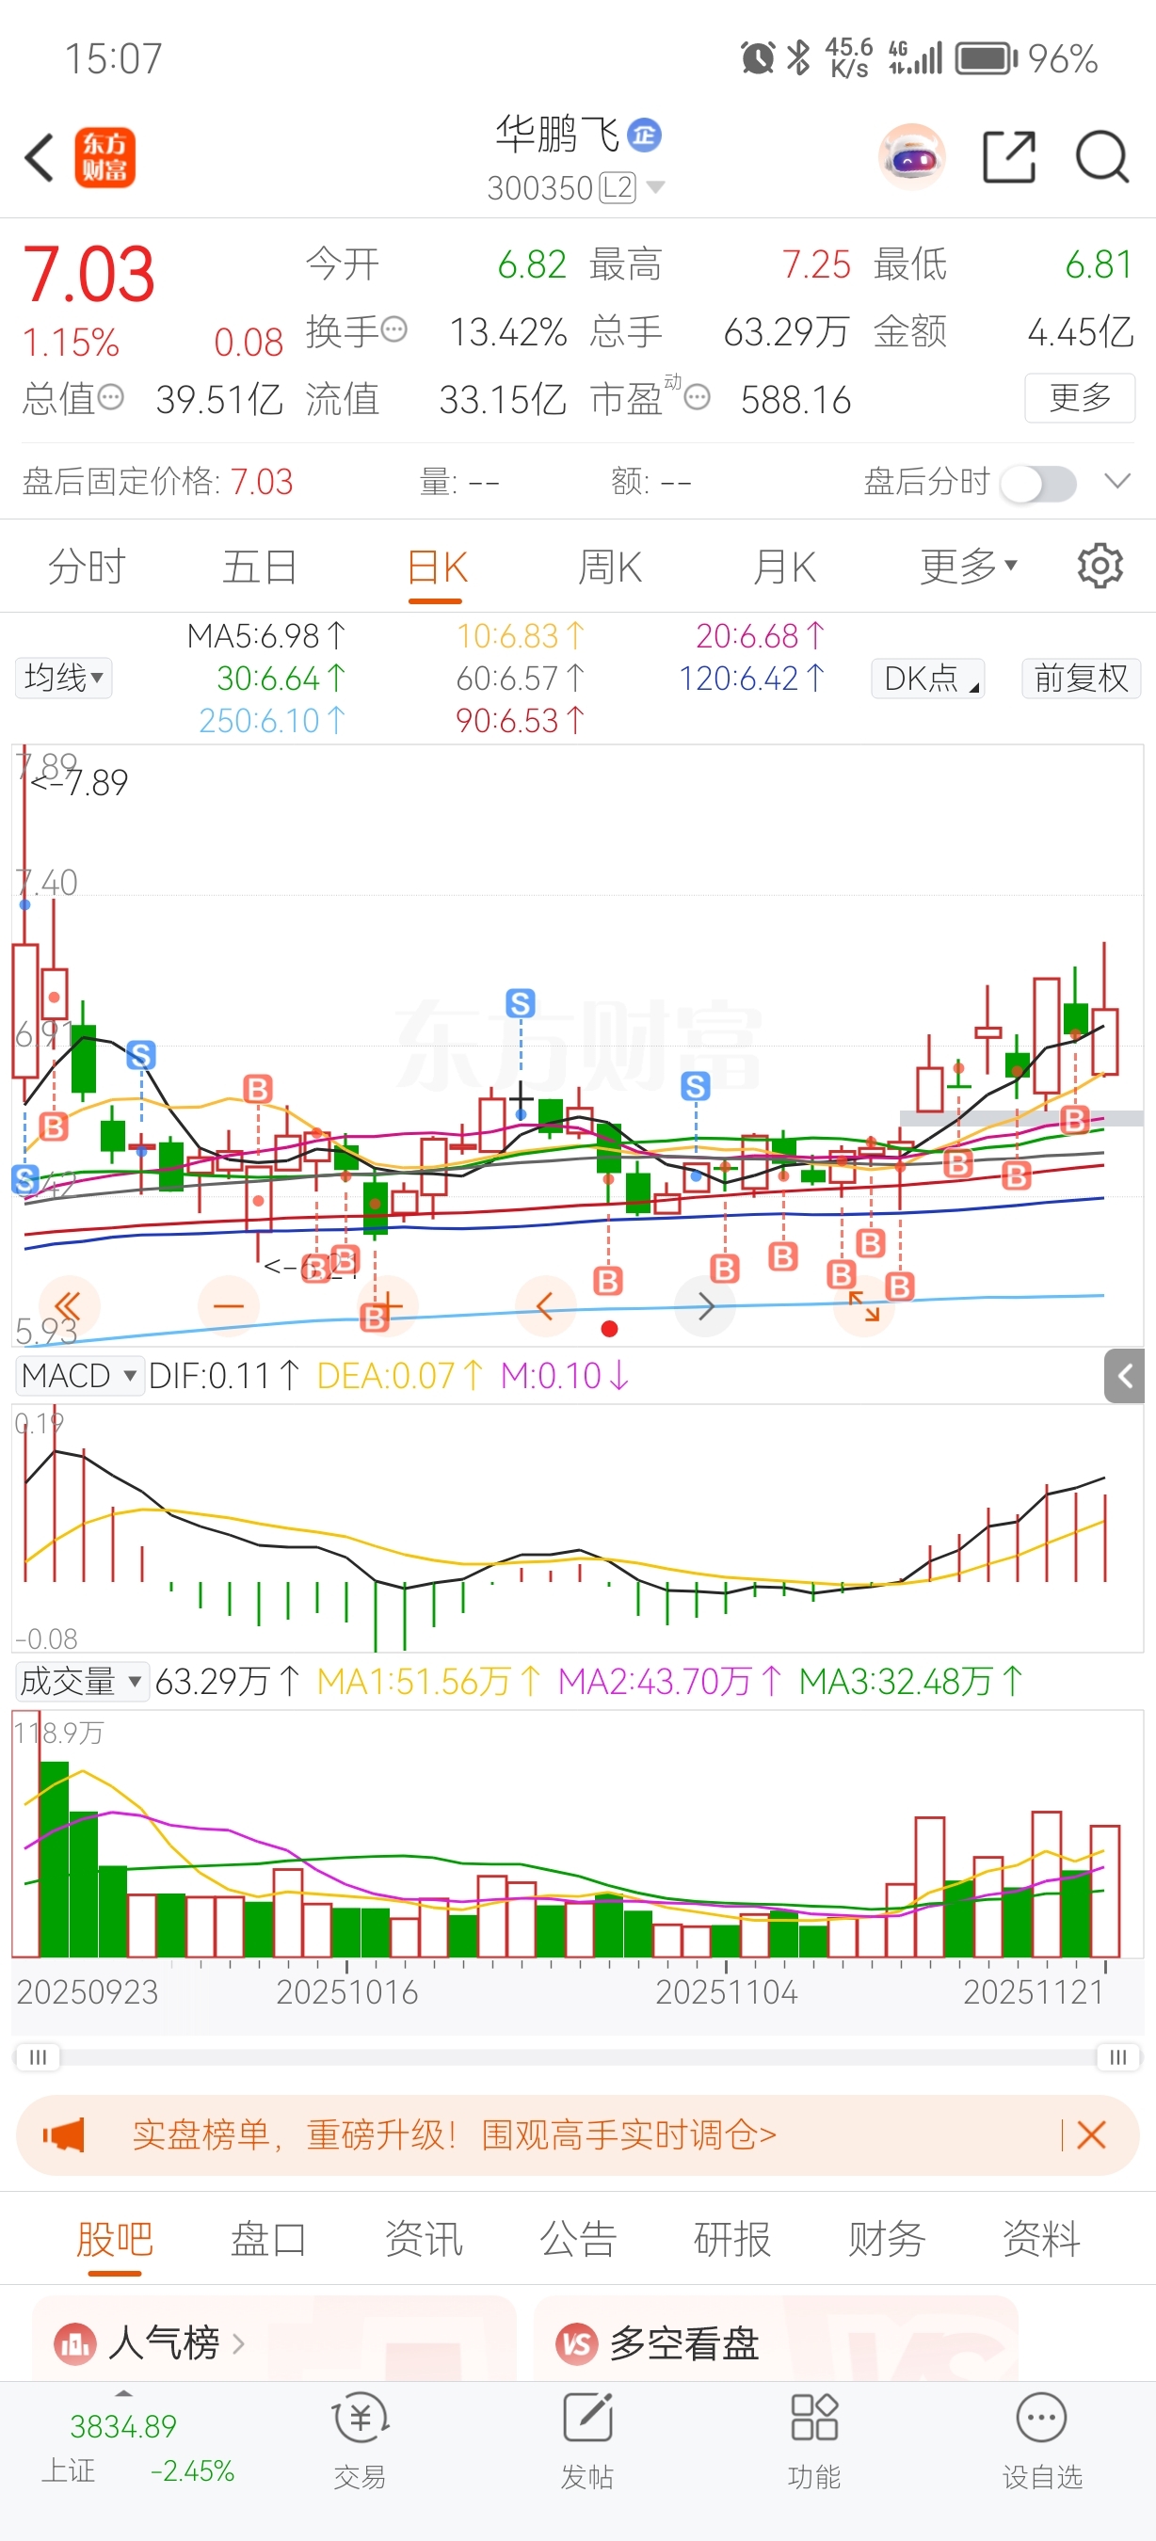Open the stock code 300350 dropdown arrow
Viewport: 1156px width, 2541px height.
coord(655,187)
